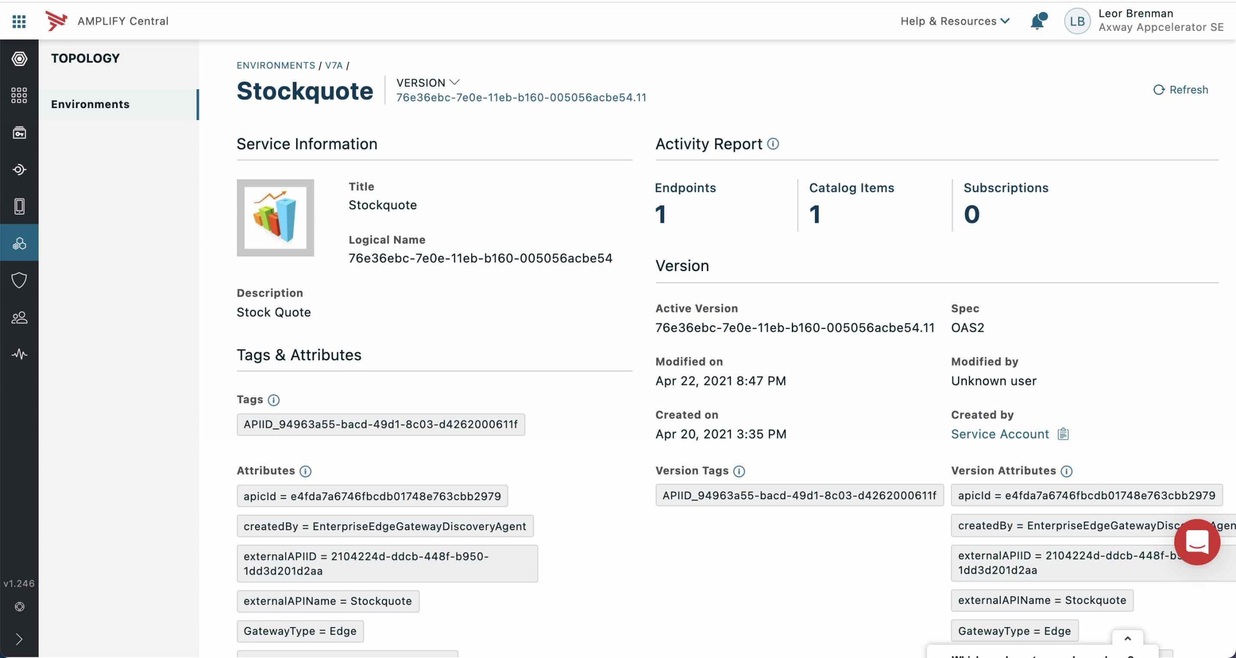This screenshot has width=1236, height=658.
Task: Expand the VERSION dropdown
Action: (428, 82)
